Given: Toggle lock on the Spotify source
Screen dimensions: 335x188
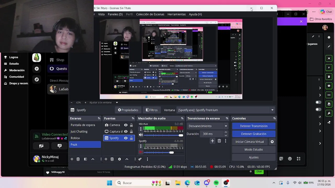Looking at the screenshot, I should click(x=131, y=138).
